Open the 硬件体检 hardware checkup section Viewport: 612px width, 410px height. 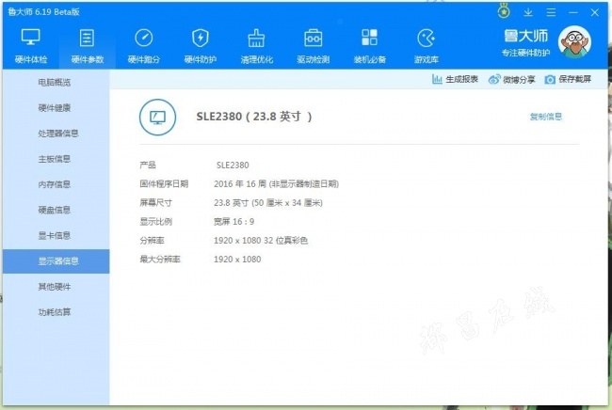pyautogui.click(x=31, y=46)
